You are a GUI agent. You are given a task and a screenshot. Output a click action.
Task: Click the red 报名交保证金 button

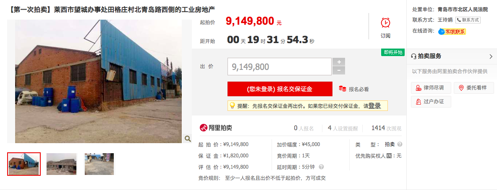(x=280, y=89)
